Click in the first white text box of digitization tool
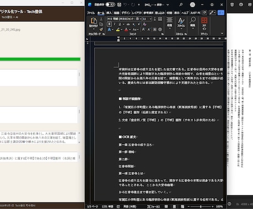The height and width of the screenshot is (209, 253). 38,78
